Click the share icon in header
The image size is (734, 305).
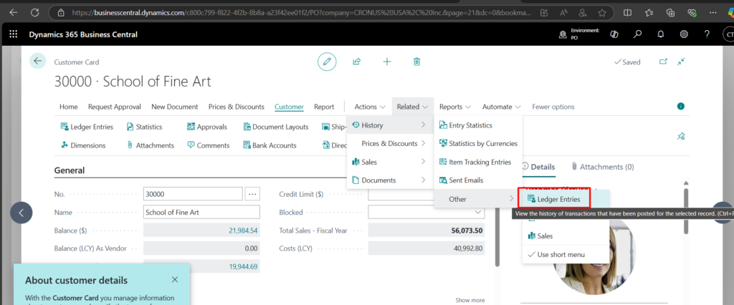(356, 62)
